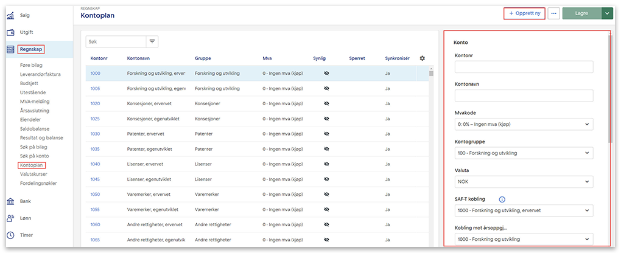Click the Timer clock icon

tap(10, 235)
